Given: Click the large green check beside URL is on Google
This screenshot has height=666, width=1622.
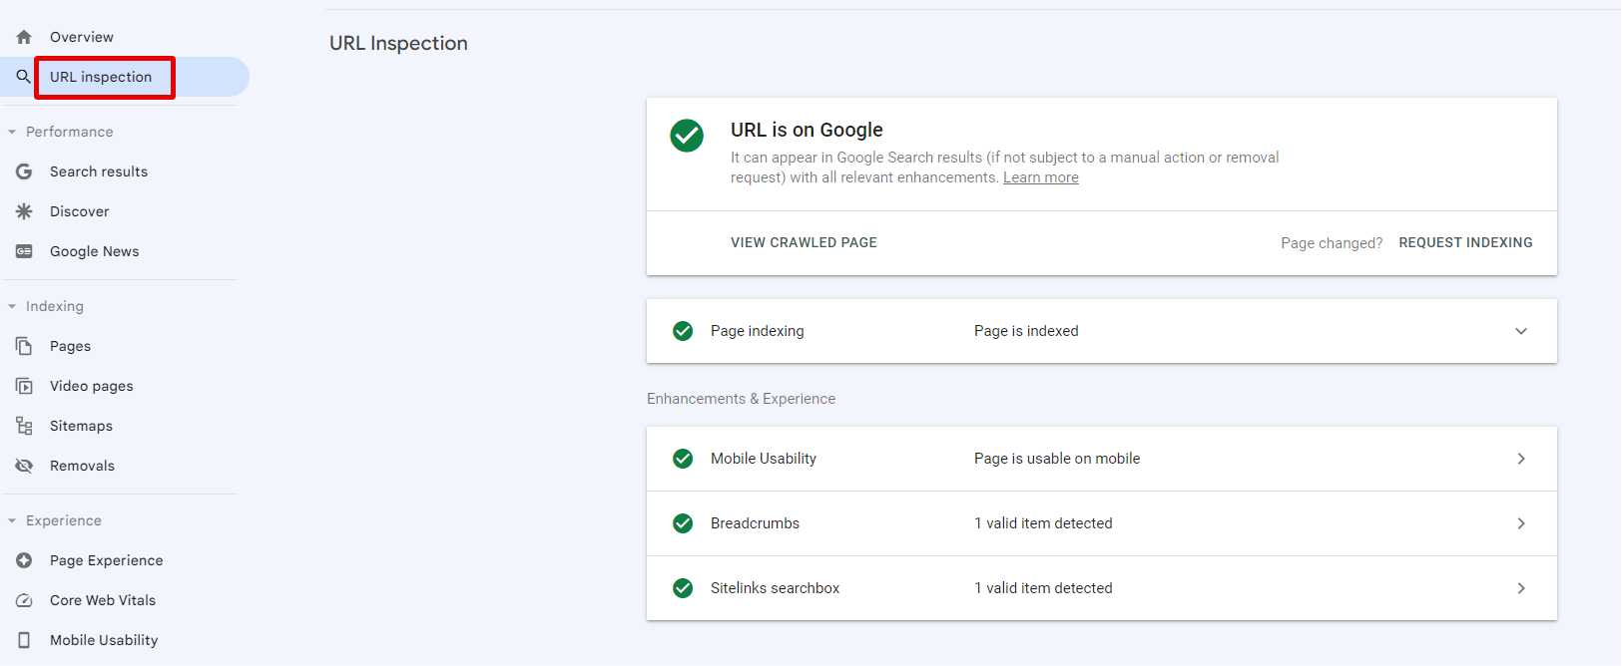Looking at the screenshot, I should 687,136.
